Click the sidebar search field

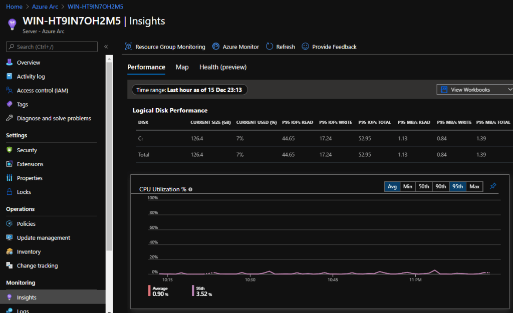coord(52,47)
